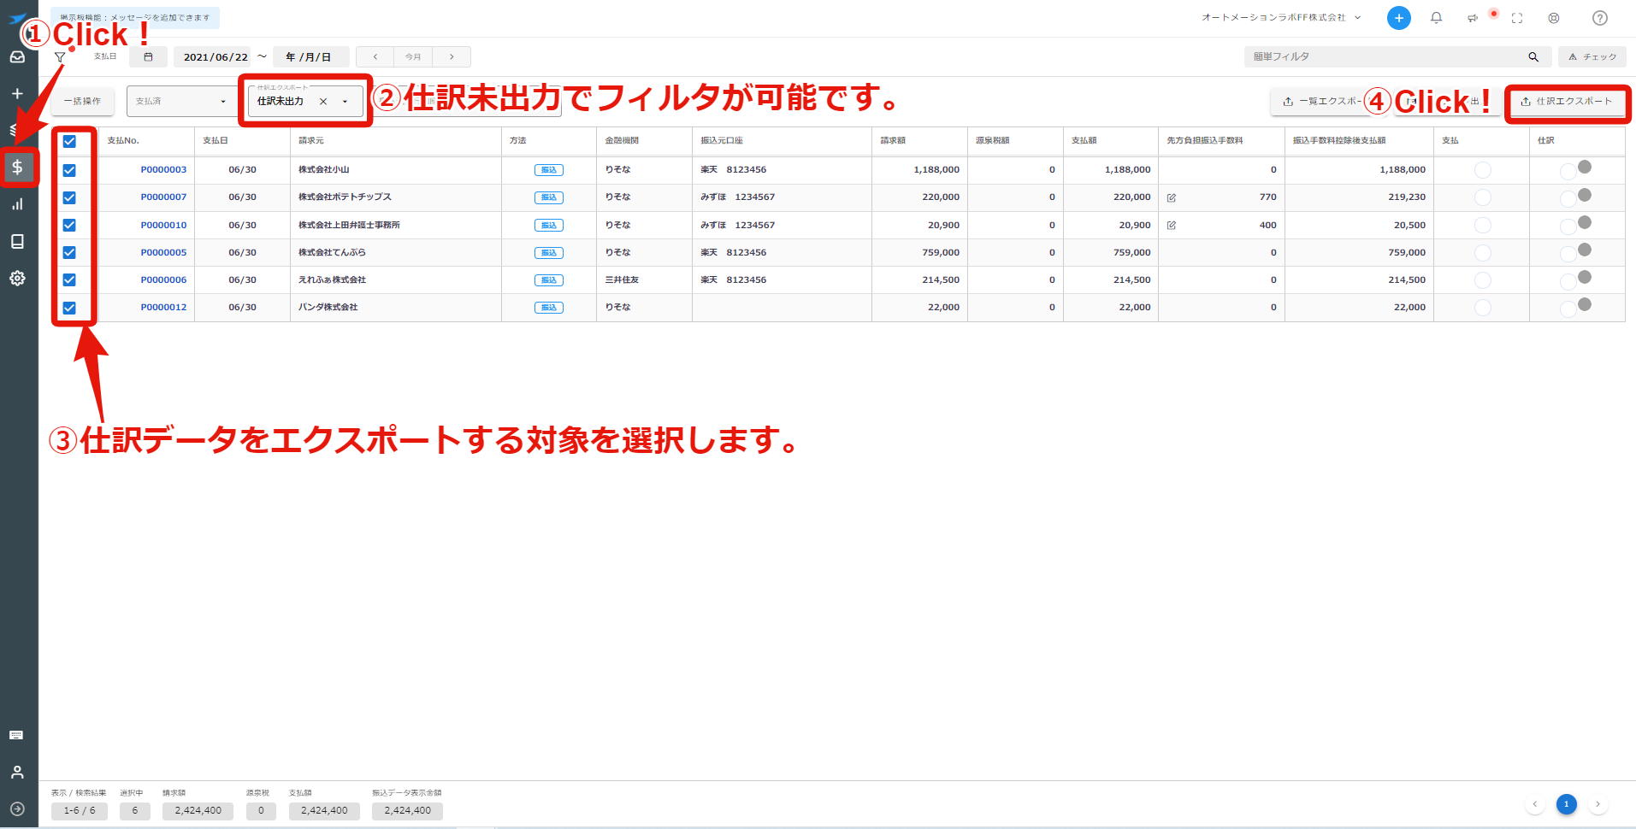Expand the 仕訳未出力 dropdown arrow
This screenshot has width=1636, height=829.
coord(345,102)
